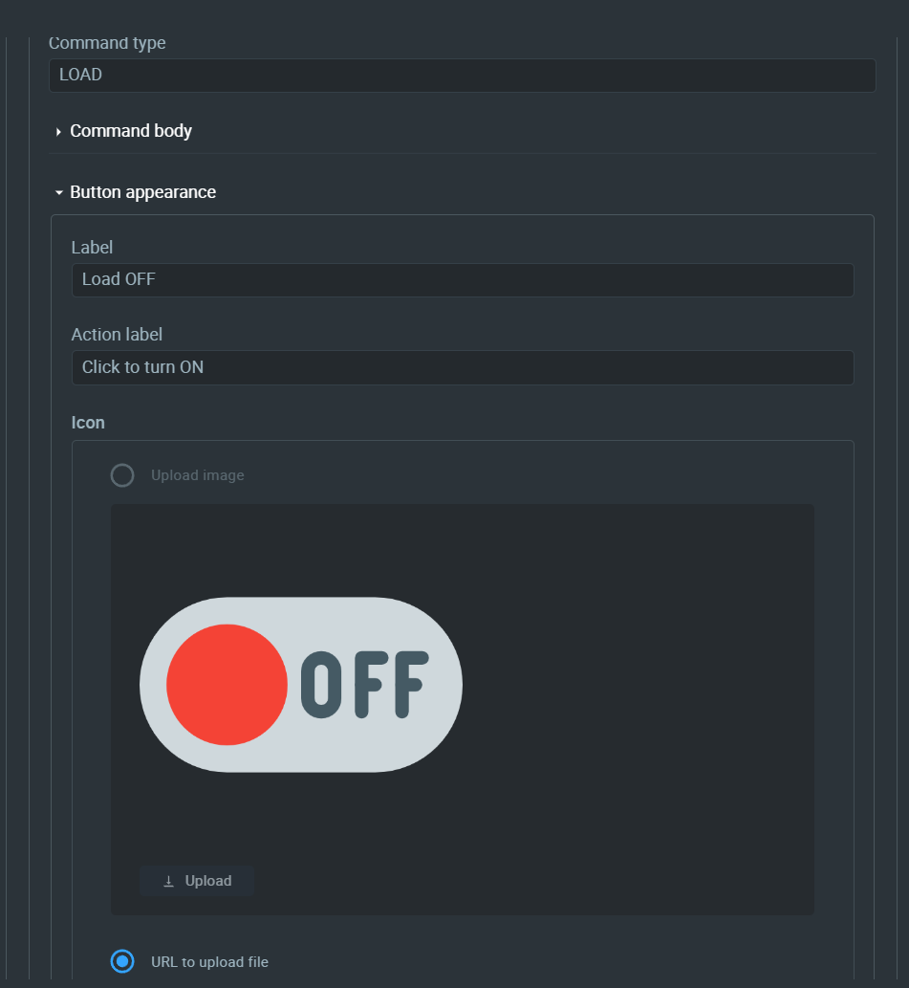Screen dimensions: 909x988
Task: Click the red circle in the OFF icon
Action: 227,684
